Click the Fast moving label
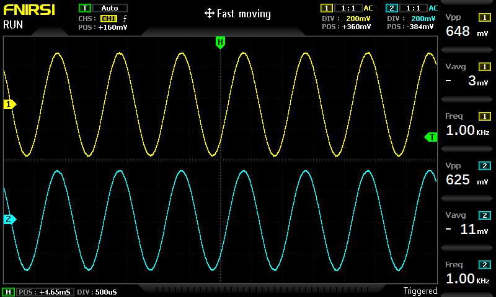 [244, 14]
